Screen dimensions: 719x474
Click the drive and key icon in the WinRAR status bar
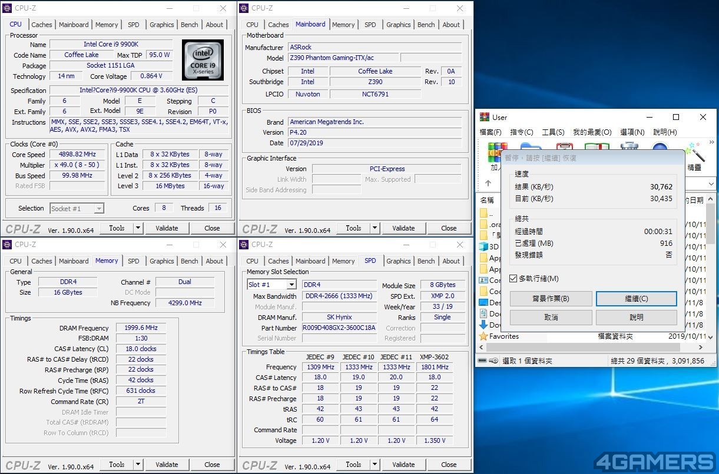point(488,360)
